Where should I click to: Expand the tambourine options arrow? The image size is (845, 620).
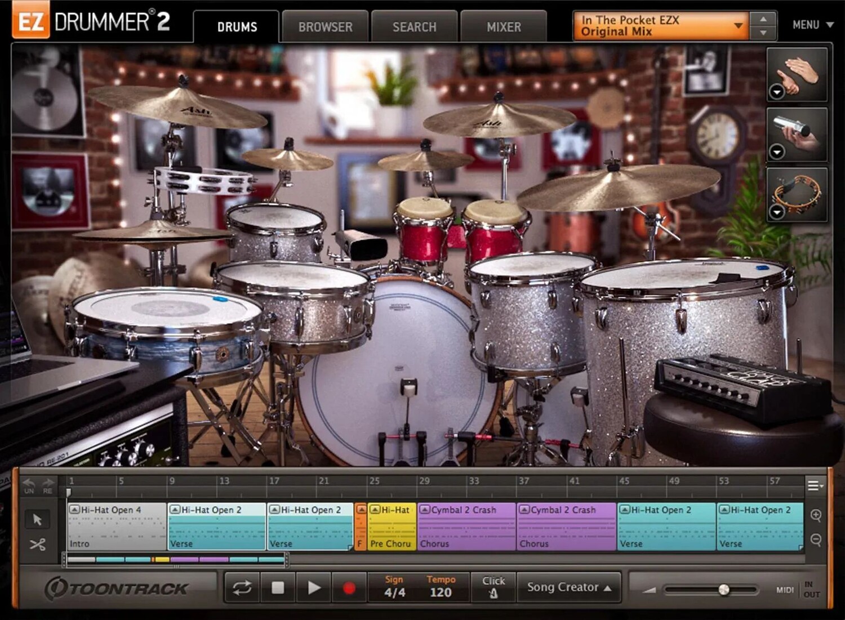coord(777,212)
